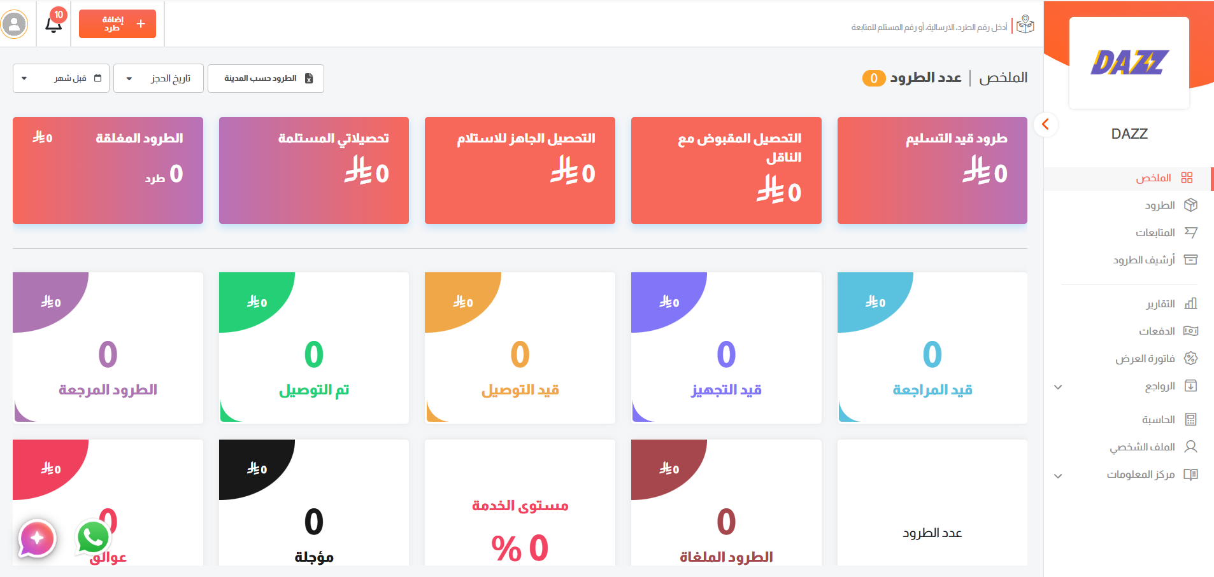Image resolution: width=1214 pixels, height=577 pixels.
Task: Select الملخص in the sidebar menu
Action: pos(1153,178)
